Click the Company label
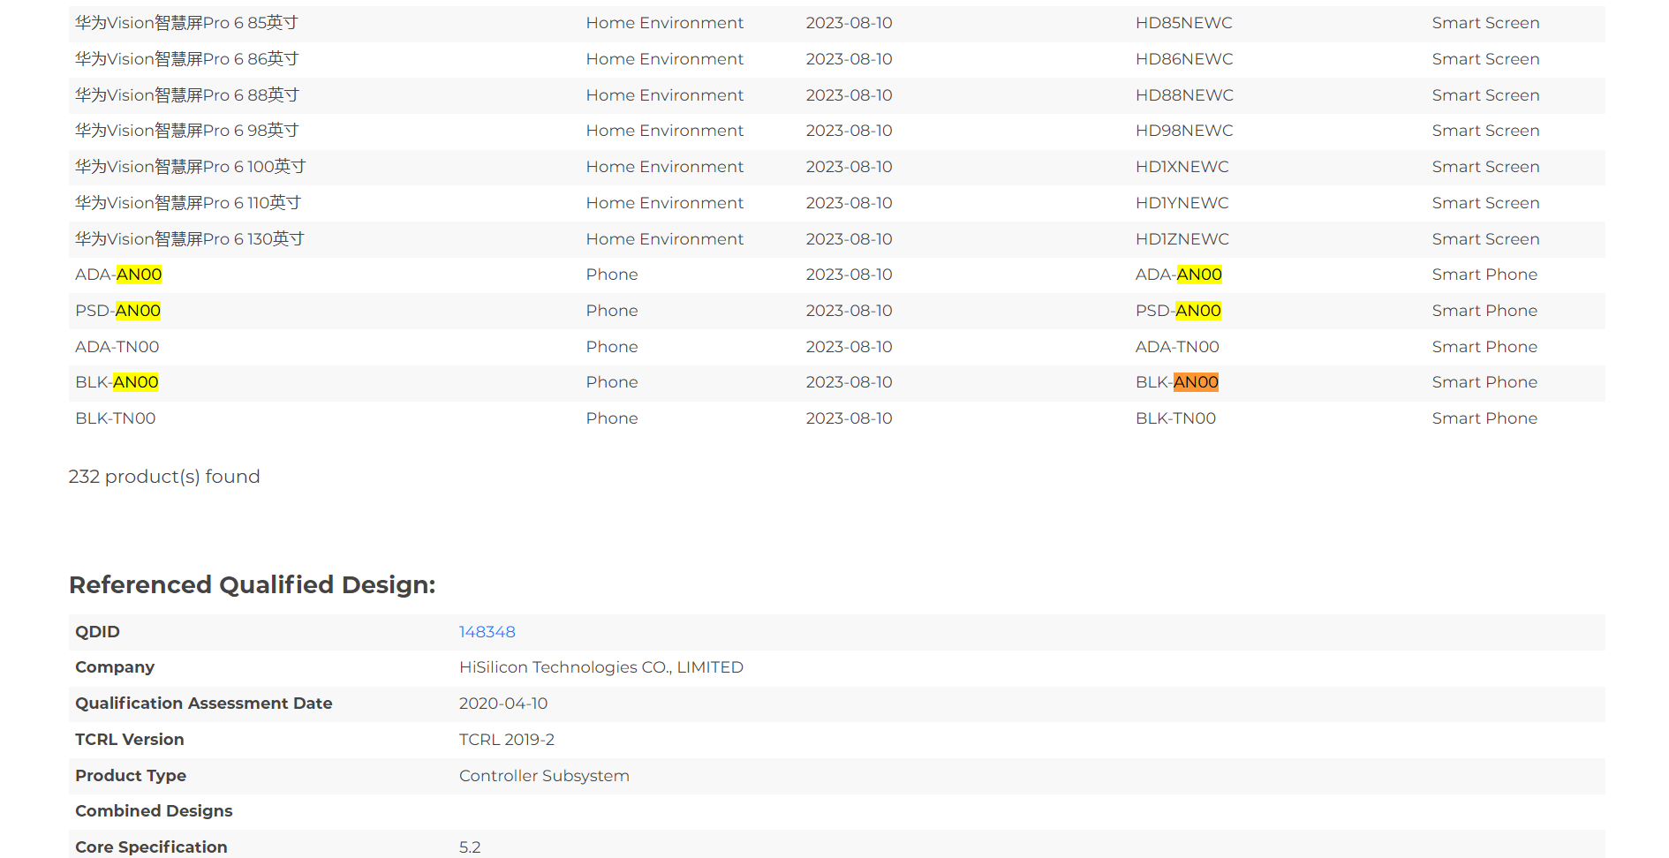This screenshot has height=858, width=1669. [x=115, y=667]
